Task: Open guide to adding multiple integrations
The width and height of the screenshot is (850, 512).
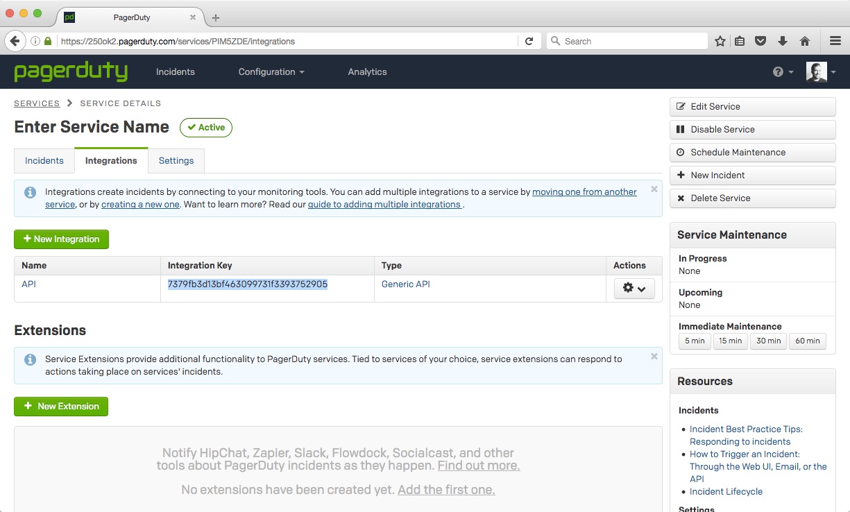Action: tap(386, 204)
